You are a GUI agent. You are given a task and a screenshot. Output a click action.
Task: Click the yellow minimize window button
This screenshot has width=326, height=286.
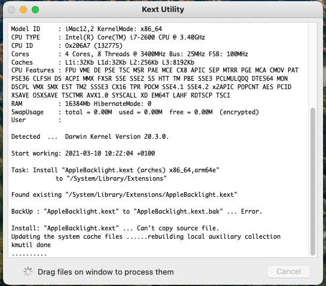pyautogui.click(x=23, y=10)
